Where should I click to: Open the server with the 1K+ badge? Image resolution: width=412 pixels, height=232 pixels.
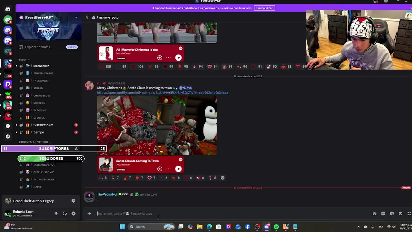(8, 95)
